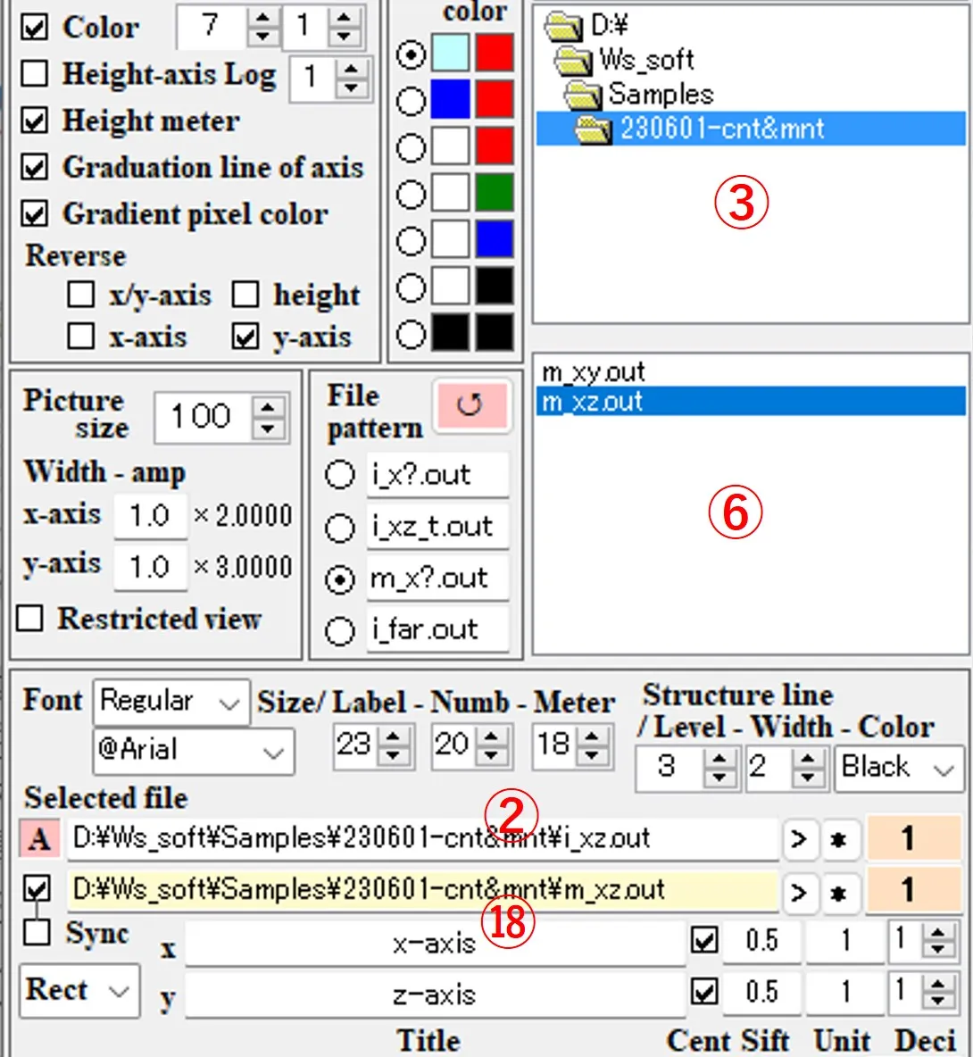
Task: Increase Picture size with up arrow
Action: point(268,407)
